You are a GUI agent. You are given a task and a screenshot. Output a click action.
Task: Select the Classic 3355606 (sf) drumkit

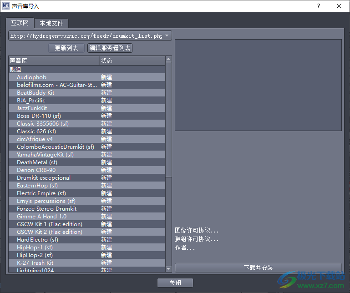pyautogui.click(x=87, y=124)
